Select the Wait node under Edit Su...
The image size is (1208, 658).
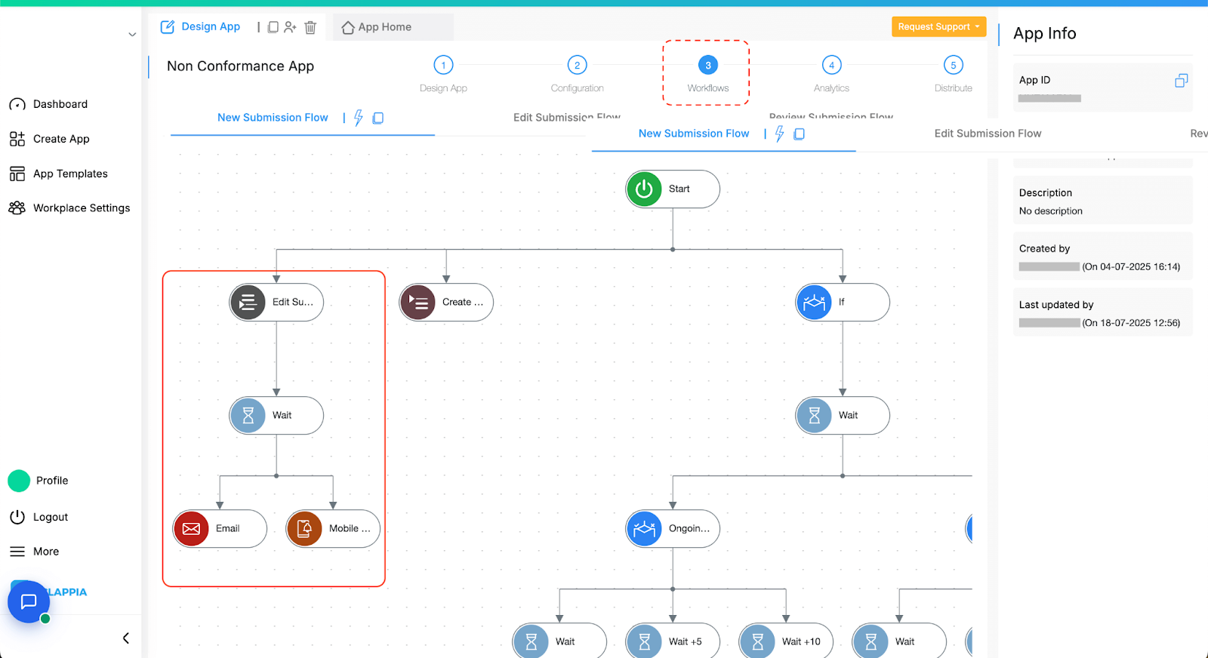(276, 416)
